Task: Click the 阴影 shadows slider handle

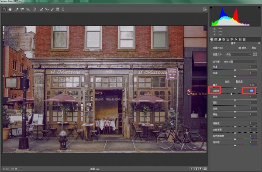Action: click(x=235, y=106)
